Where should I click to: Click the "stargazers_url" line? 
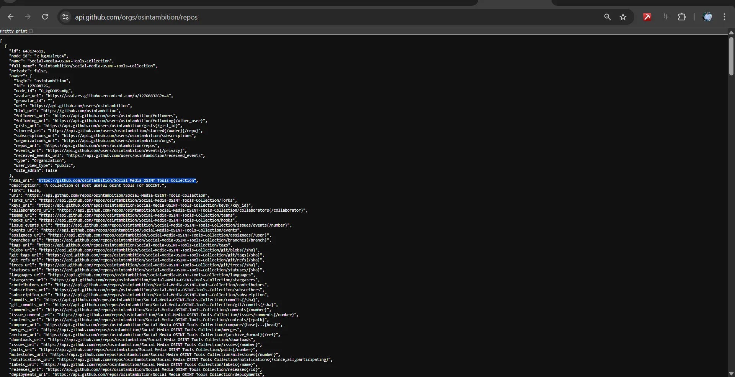click(134, 280)
